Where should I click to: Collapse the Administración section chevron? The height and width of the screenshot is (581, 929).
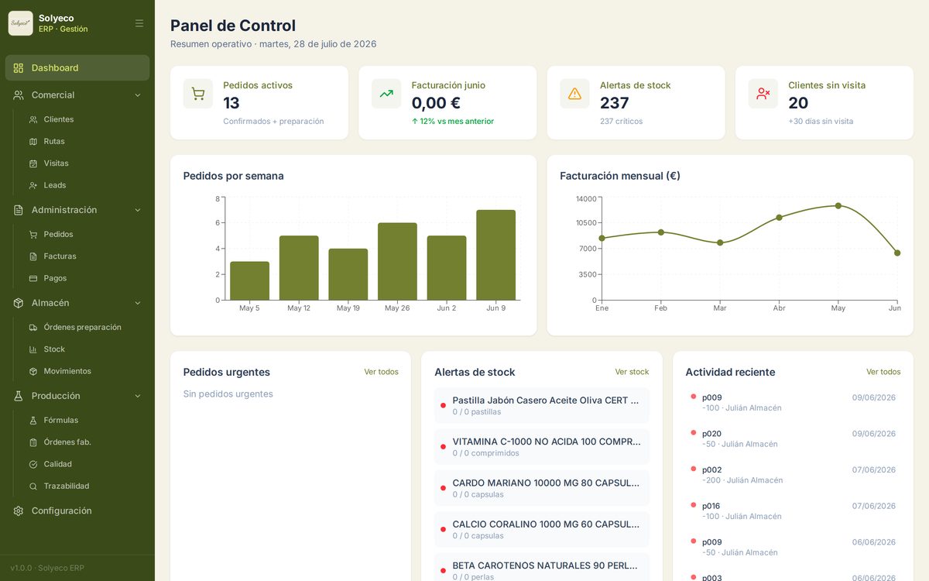[x=138, y=210]
